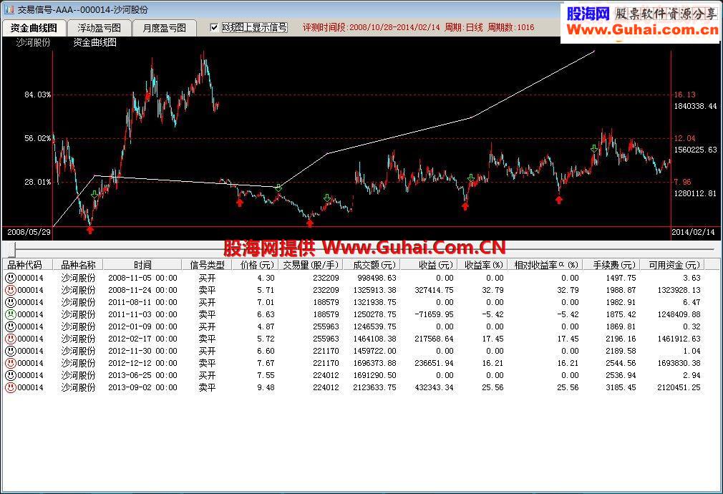Click the slider thumb below the chart
723x494 pixels.
[x=11, y=249]
